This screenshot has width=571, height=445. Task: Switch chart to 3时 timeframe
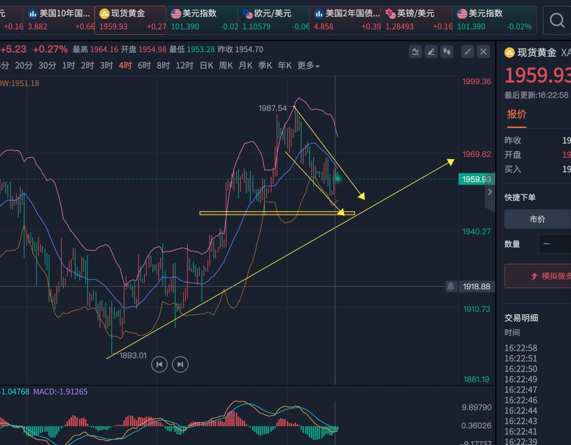[x=106, y=66]
